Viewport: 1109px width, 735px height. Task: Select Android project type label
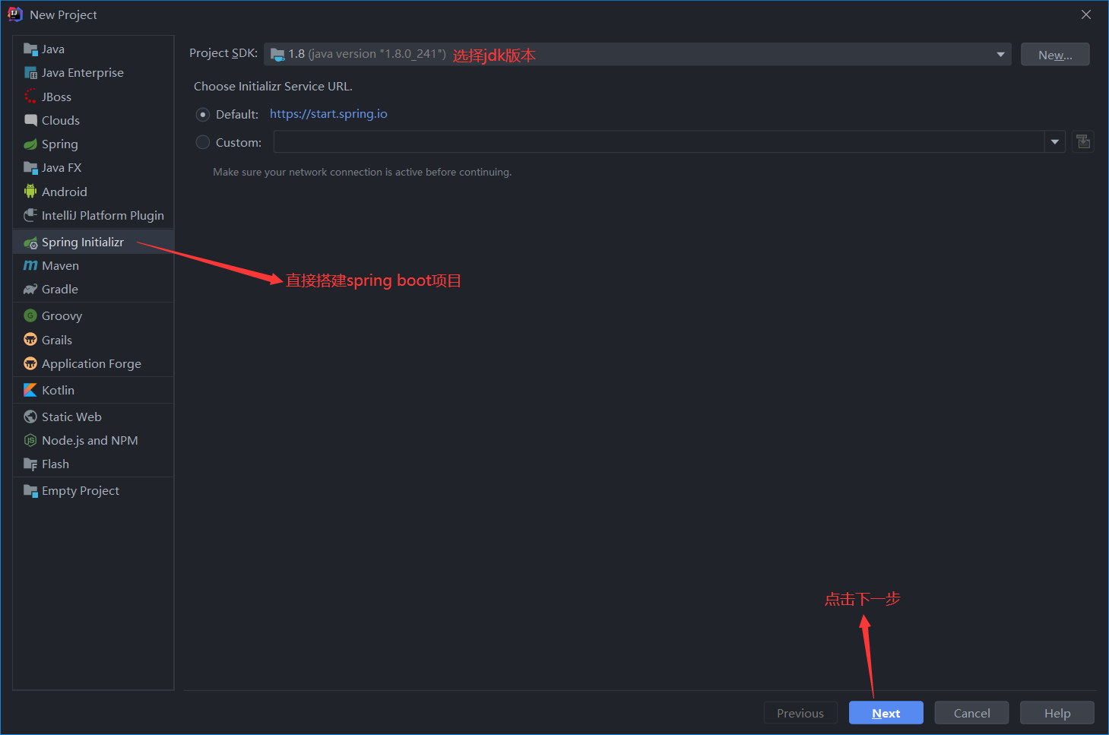65,192
